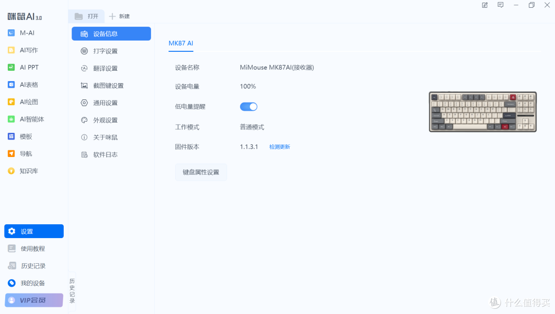Click the 新建 plus button

point(119,16)
